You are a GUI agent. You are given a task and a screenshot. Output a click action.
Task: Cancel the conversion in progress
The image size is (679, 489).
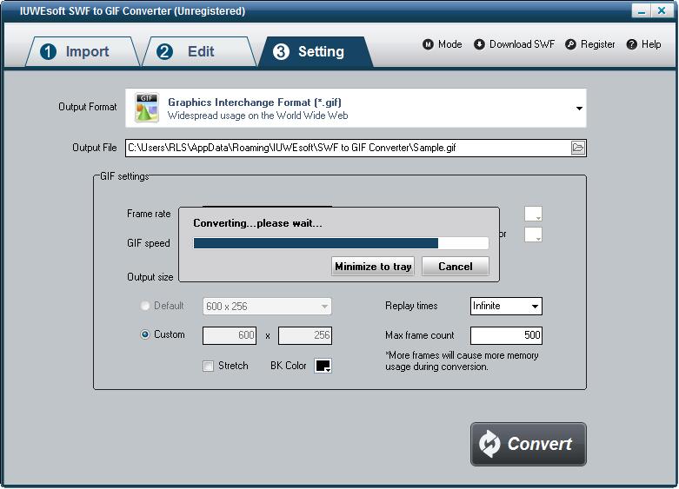coord(455,266)
